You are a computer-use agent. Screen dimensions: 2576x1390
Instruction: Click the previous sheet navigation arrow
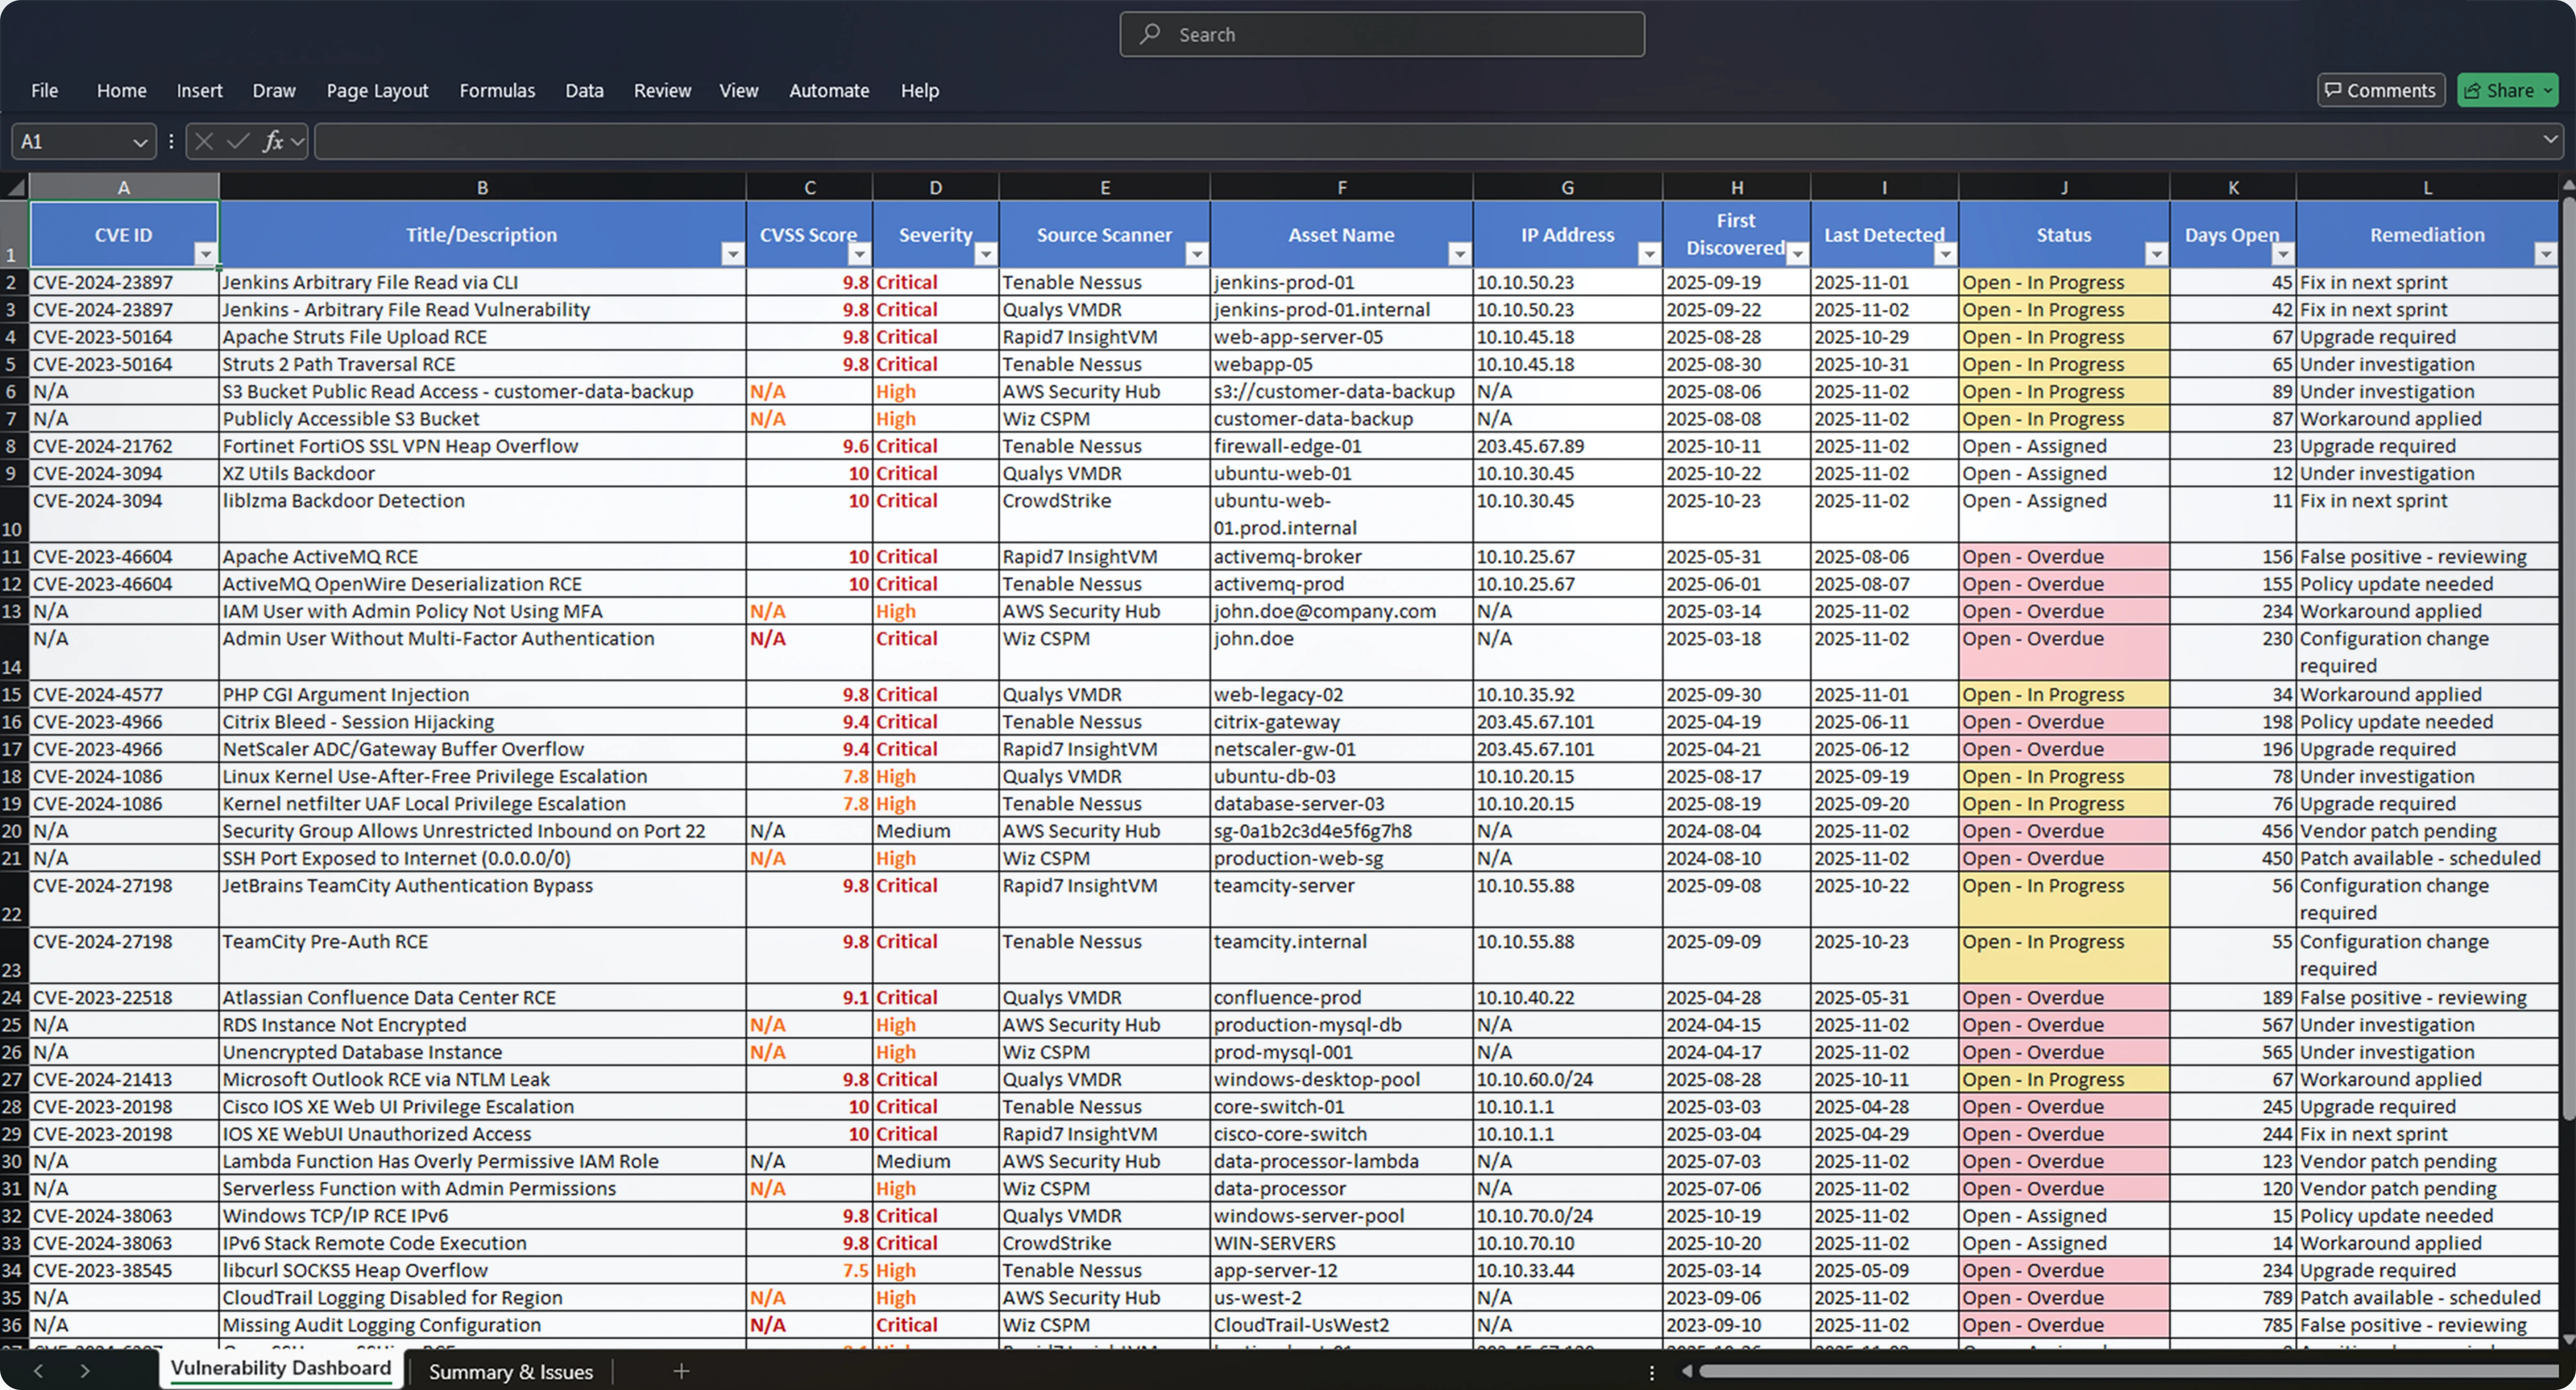click(x=38, y=1371)
